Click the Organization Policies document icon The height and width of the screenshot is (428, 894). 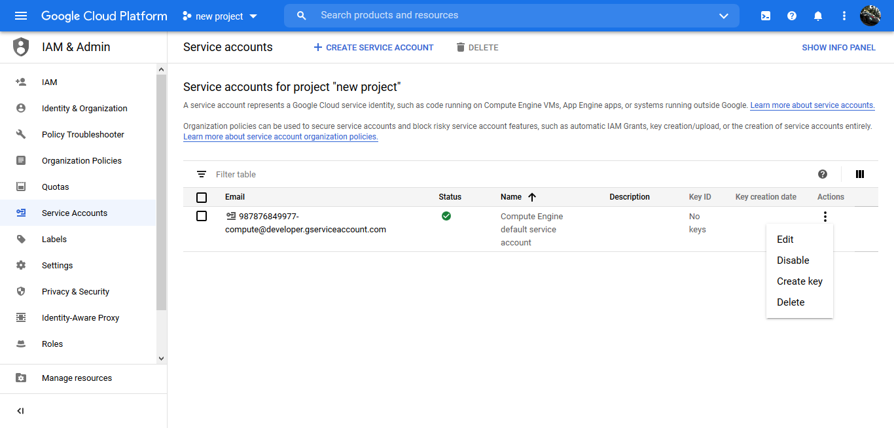pos(21,160)
